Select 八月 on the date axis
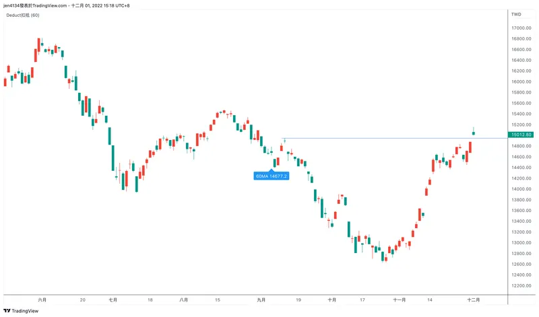 click(x=184, y=300)
